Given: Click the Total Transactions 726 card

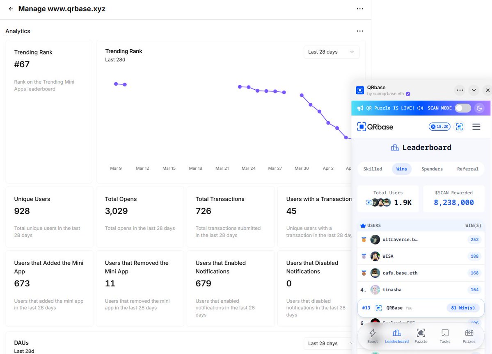Looking at the screenshot, I should point(231,217).
